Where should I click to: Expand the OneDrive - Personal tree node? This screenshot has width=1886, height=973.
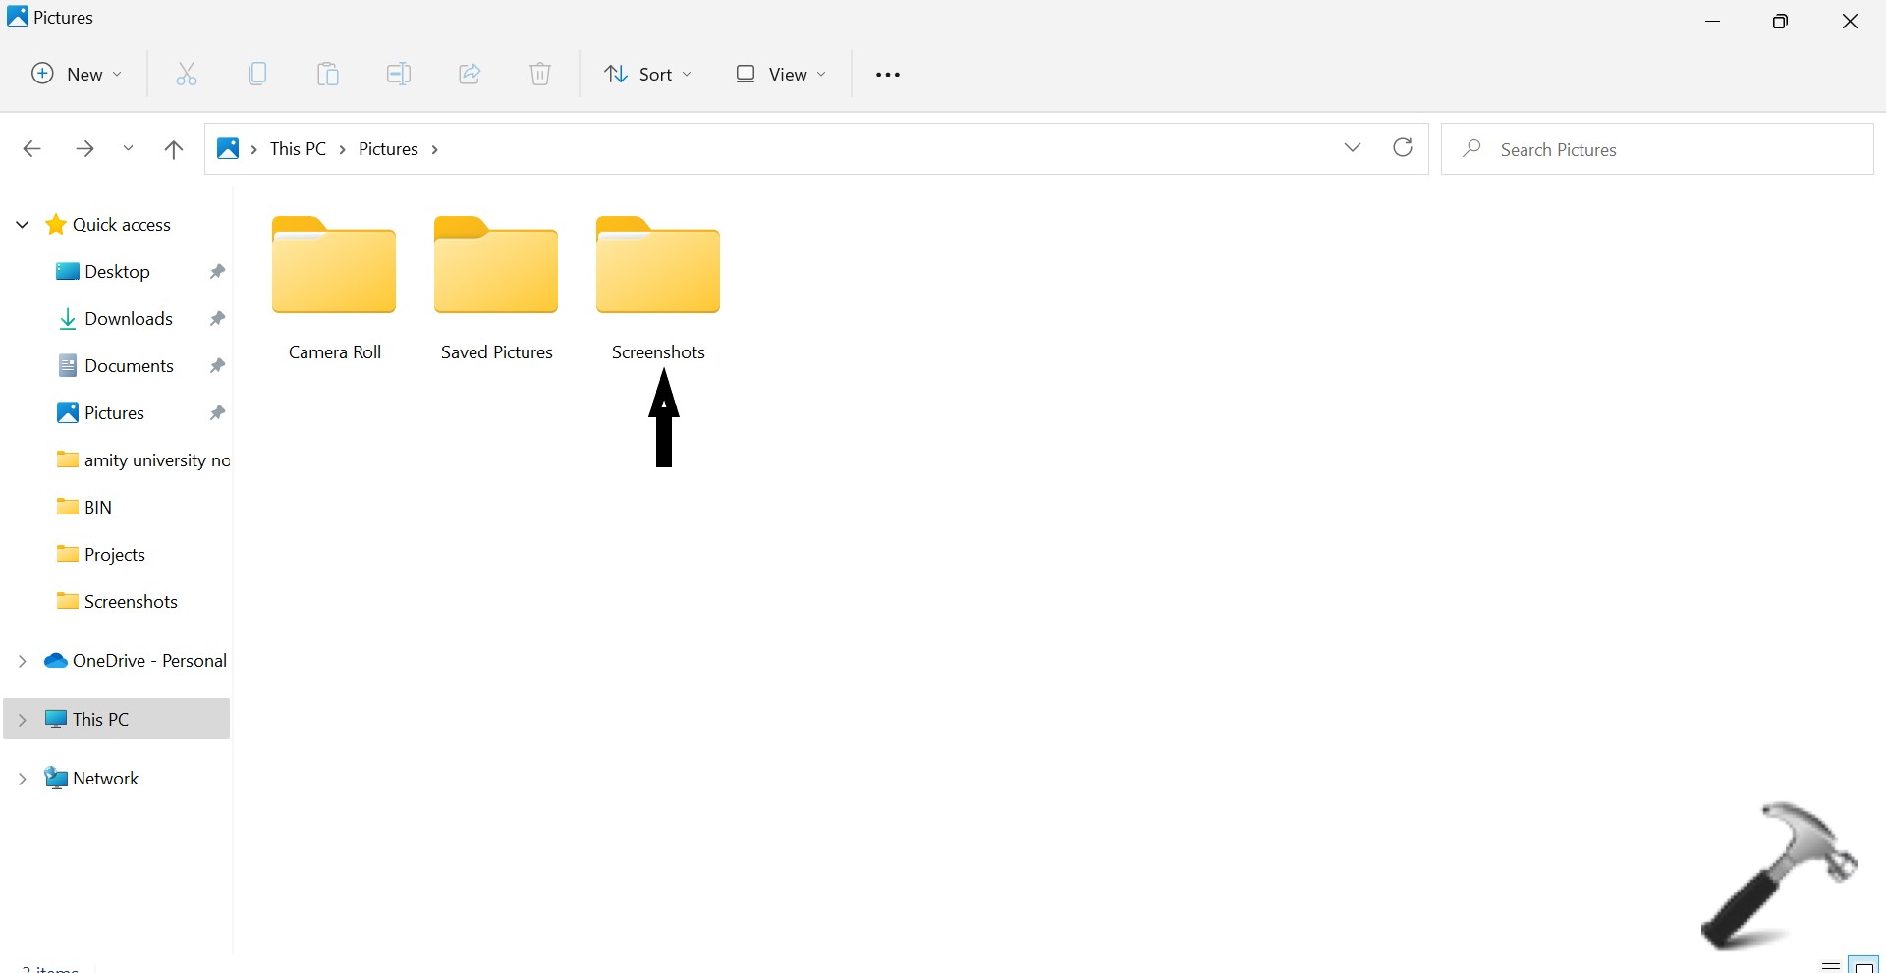(22, 662)
